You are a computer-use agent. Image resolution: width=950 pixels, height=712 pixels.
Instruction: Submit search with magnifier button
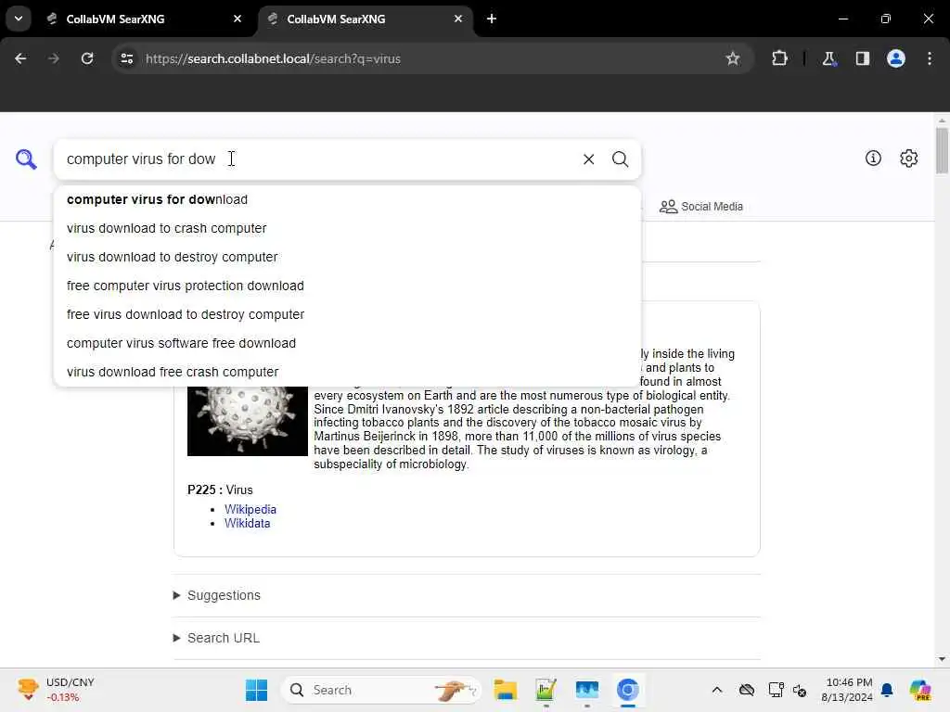(620, 159)
